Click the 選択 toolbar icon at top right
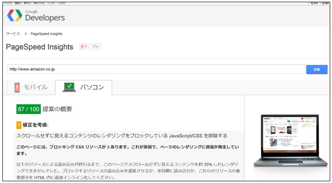 pyautogui.click(x=326, y=3)
